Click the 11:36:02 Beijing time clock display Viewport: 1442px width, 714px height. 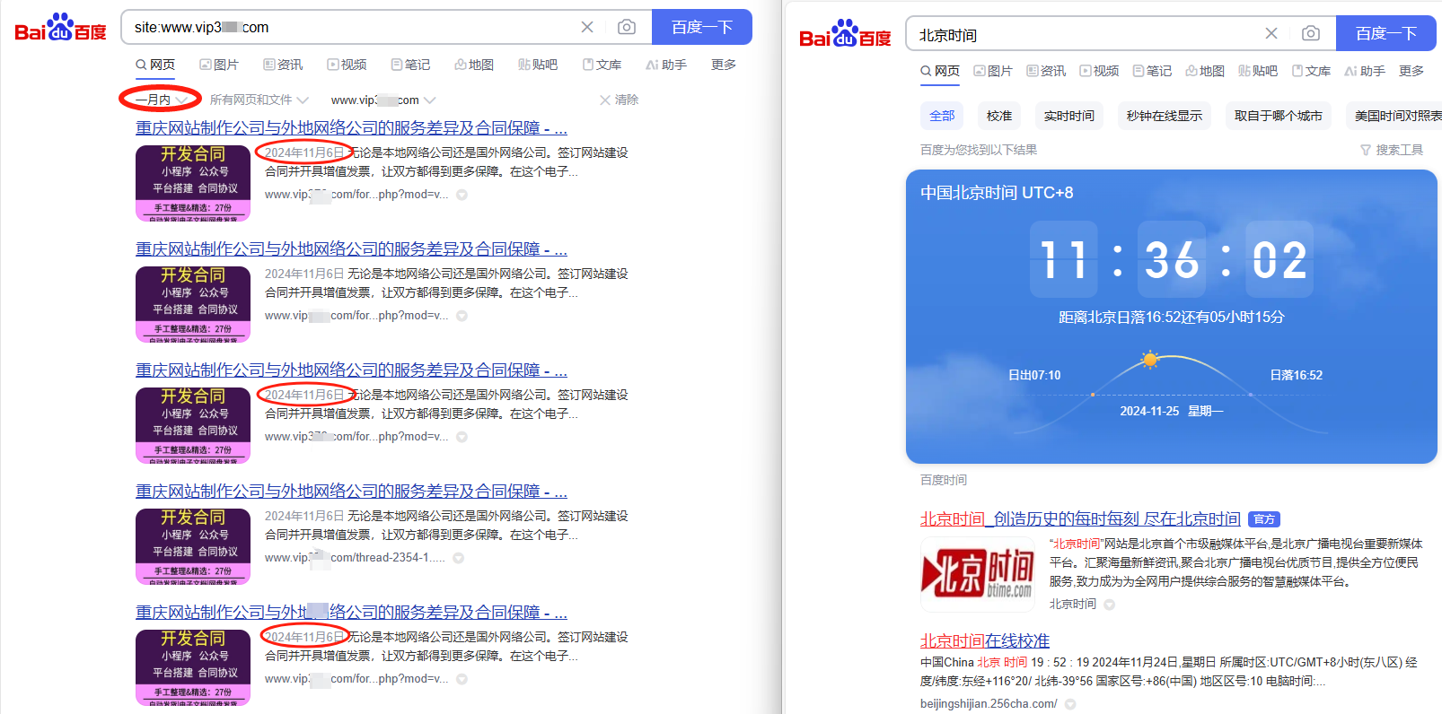1172,259
